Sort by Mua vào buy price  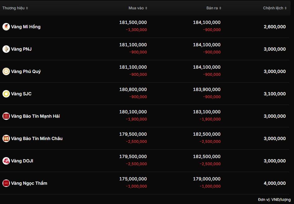138,8
